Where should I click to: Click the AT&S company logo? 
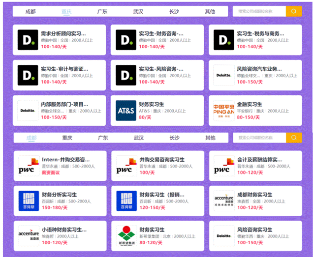126,111
